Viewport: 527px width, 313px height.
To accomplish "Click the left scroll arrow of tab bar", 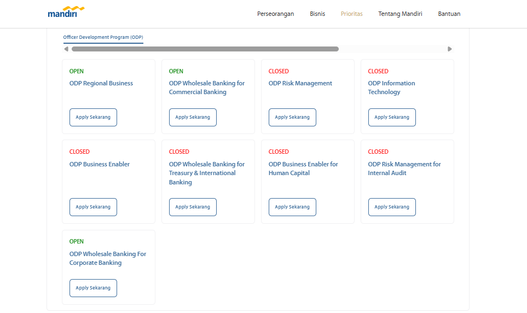I will [66, 49].
